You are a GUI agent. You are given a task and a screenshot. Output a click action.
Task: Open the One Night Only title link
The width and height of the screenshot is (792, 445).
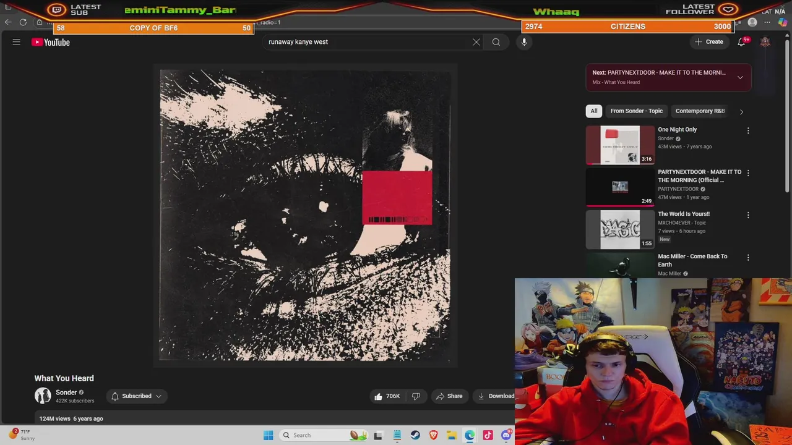click(x=677, y=130)
